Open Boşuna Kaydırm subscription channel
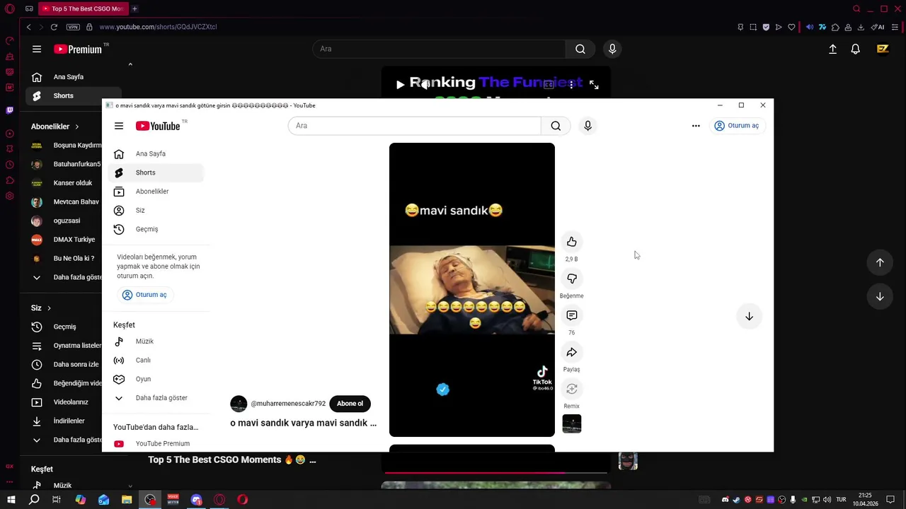 [64, 146]
